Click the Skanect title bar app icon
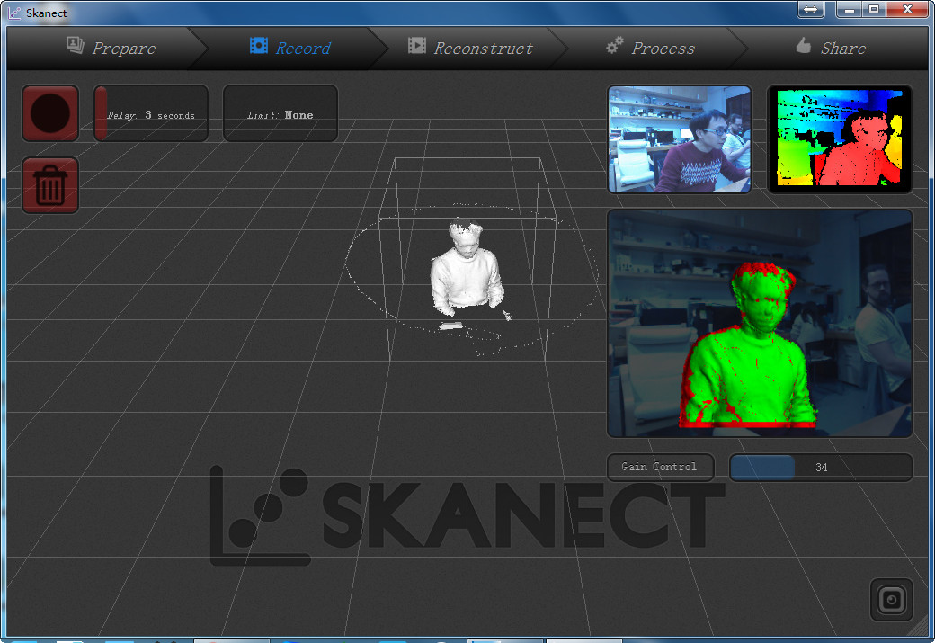Viewport: 935px width, 643px height. [14, 13]
